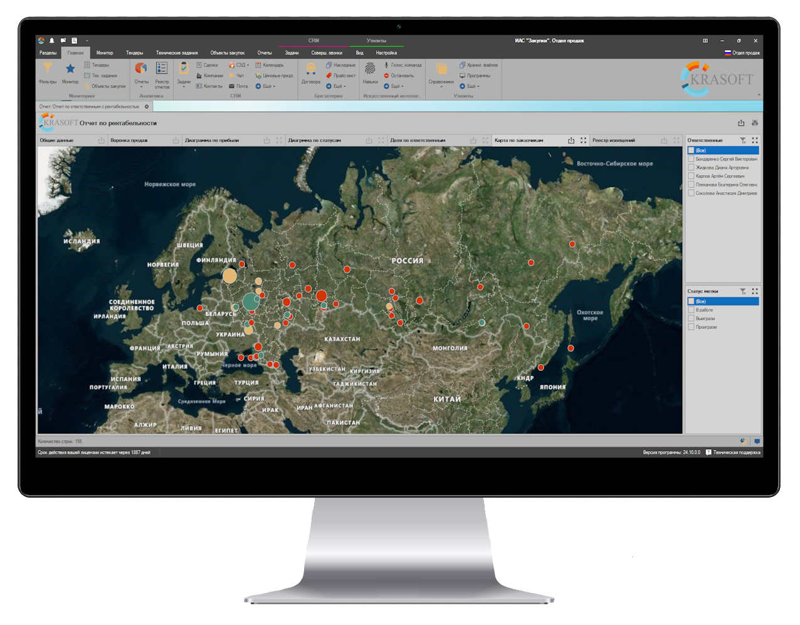Viewport: 800px width, 625px height.
Task: Click the notification bell icon
Action: (x=52, y=41)
